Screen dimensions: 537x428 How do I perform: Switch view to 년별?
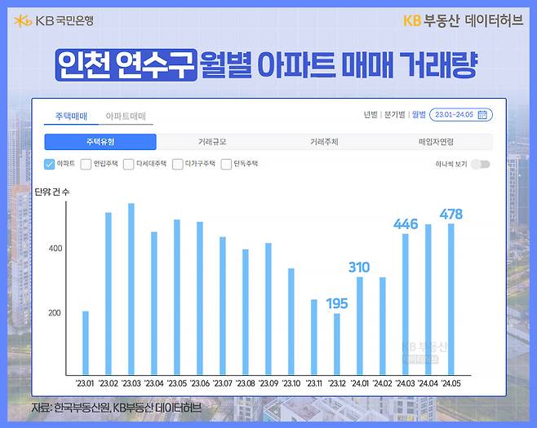pos(371,115)
